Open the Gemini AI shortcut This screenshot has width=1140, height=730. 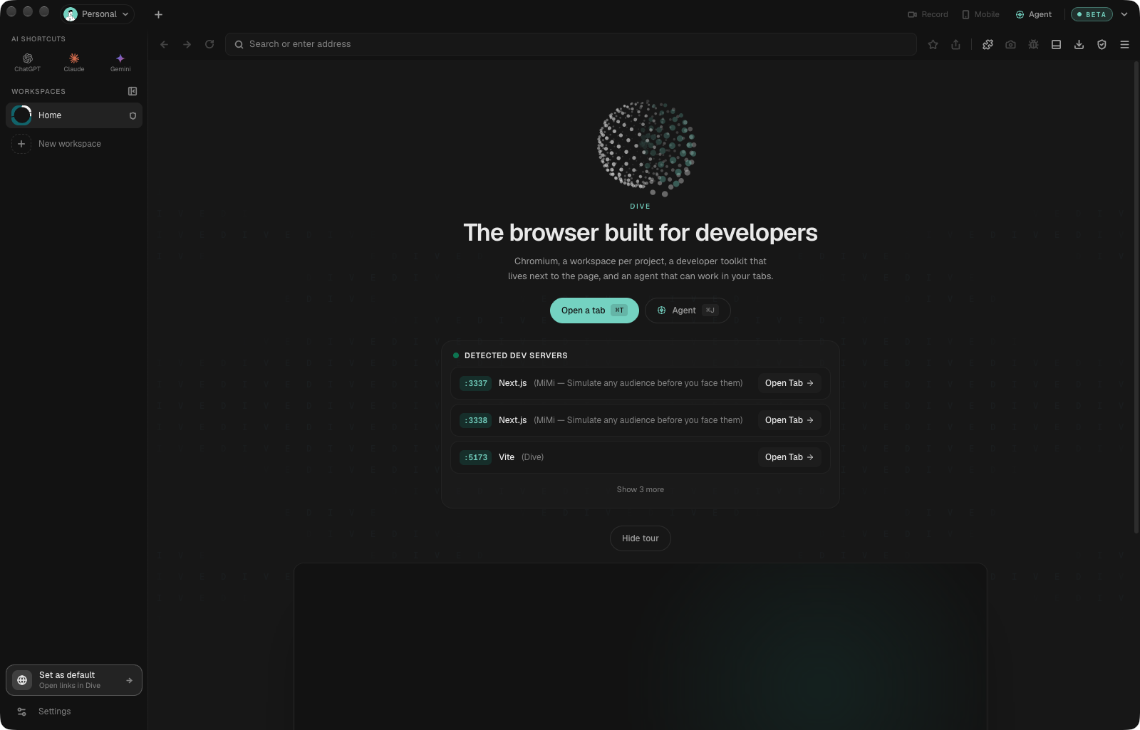[x=120, y=62]
